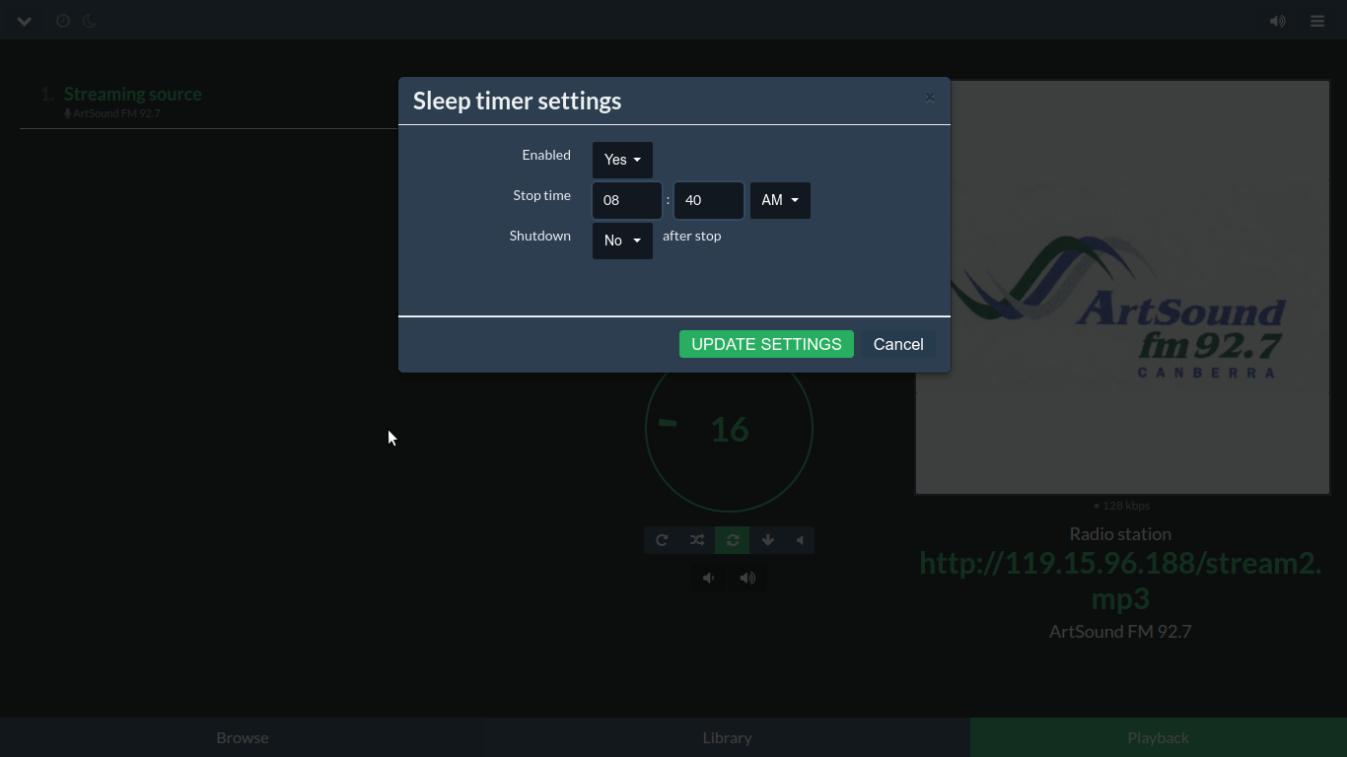Click the microphone icon beside ArtSound FM 92.7
The image size is (1347, 757).
pyautogui.click(x=68, y=113)
